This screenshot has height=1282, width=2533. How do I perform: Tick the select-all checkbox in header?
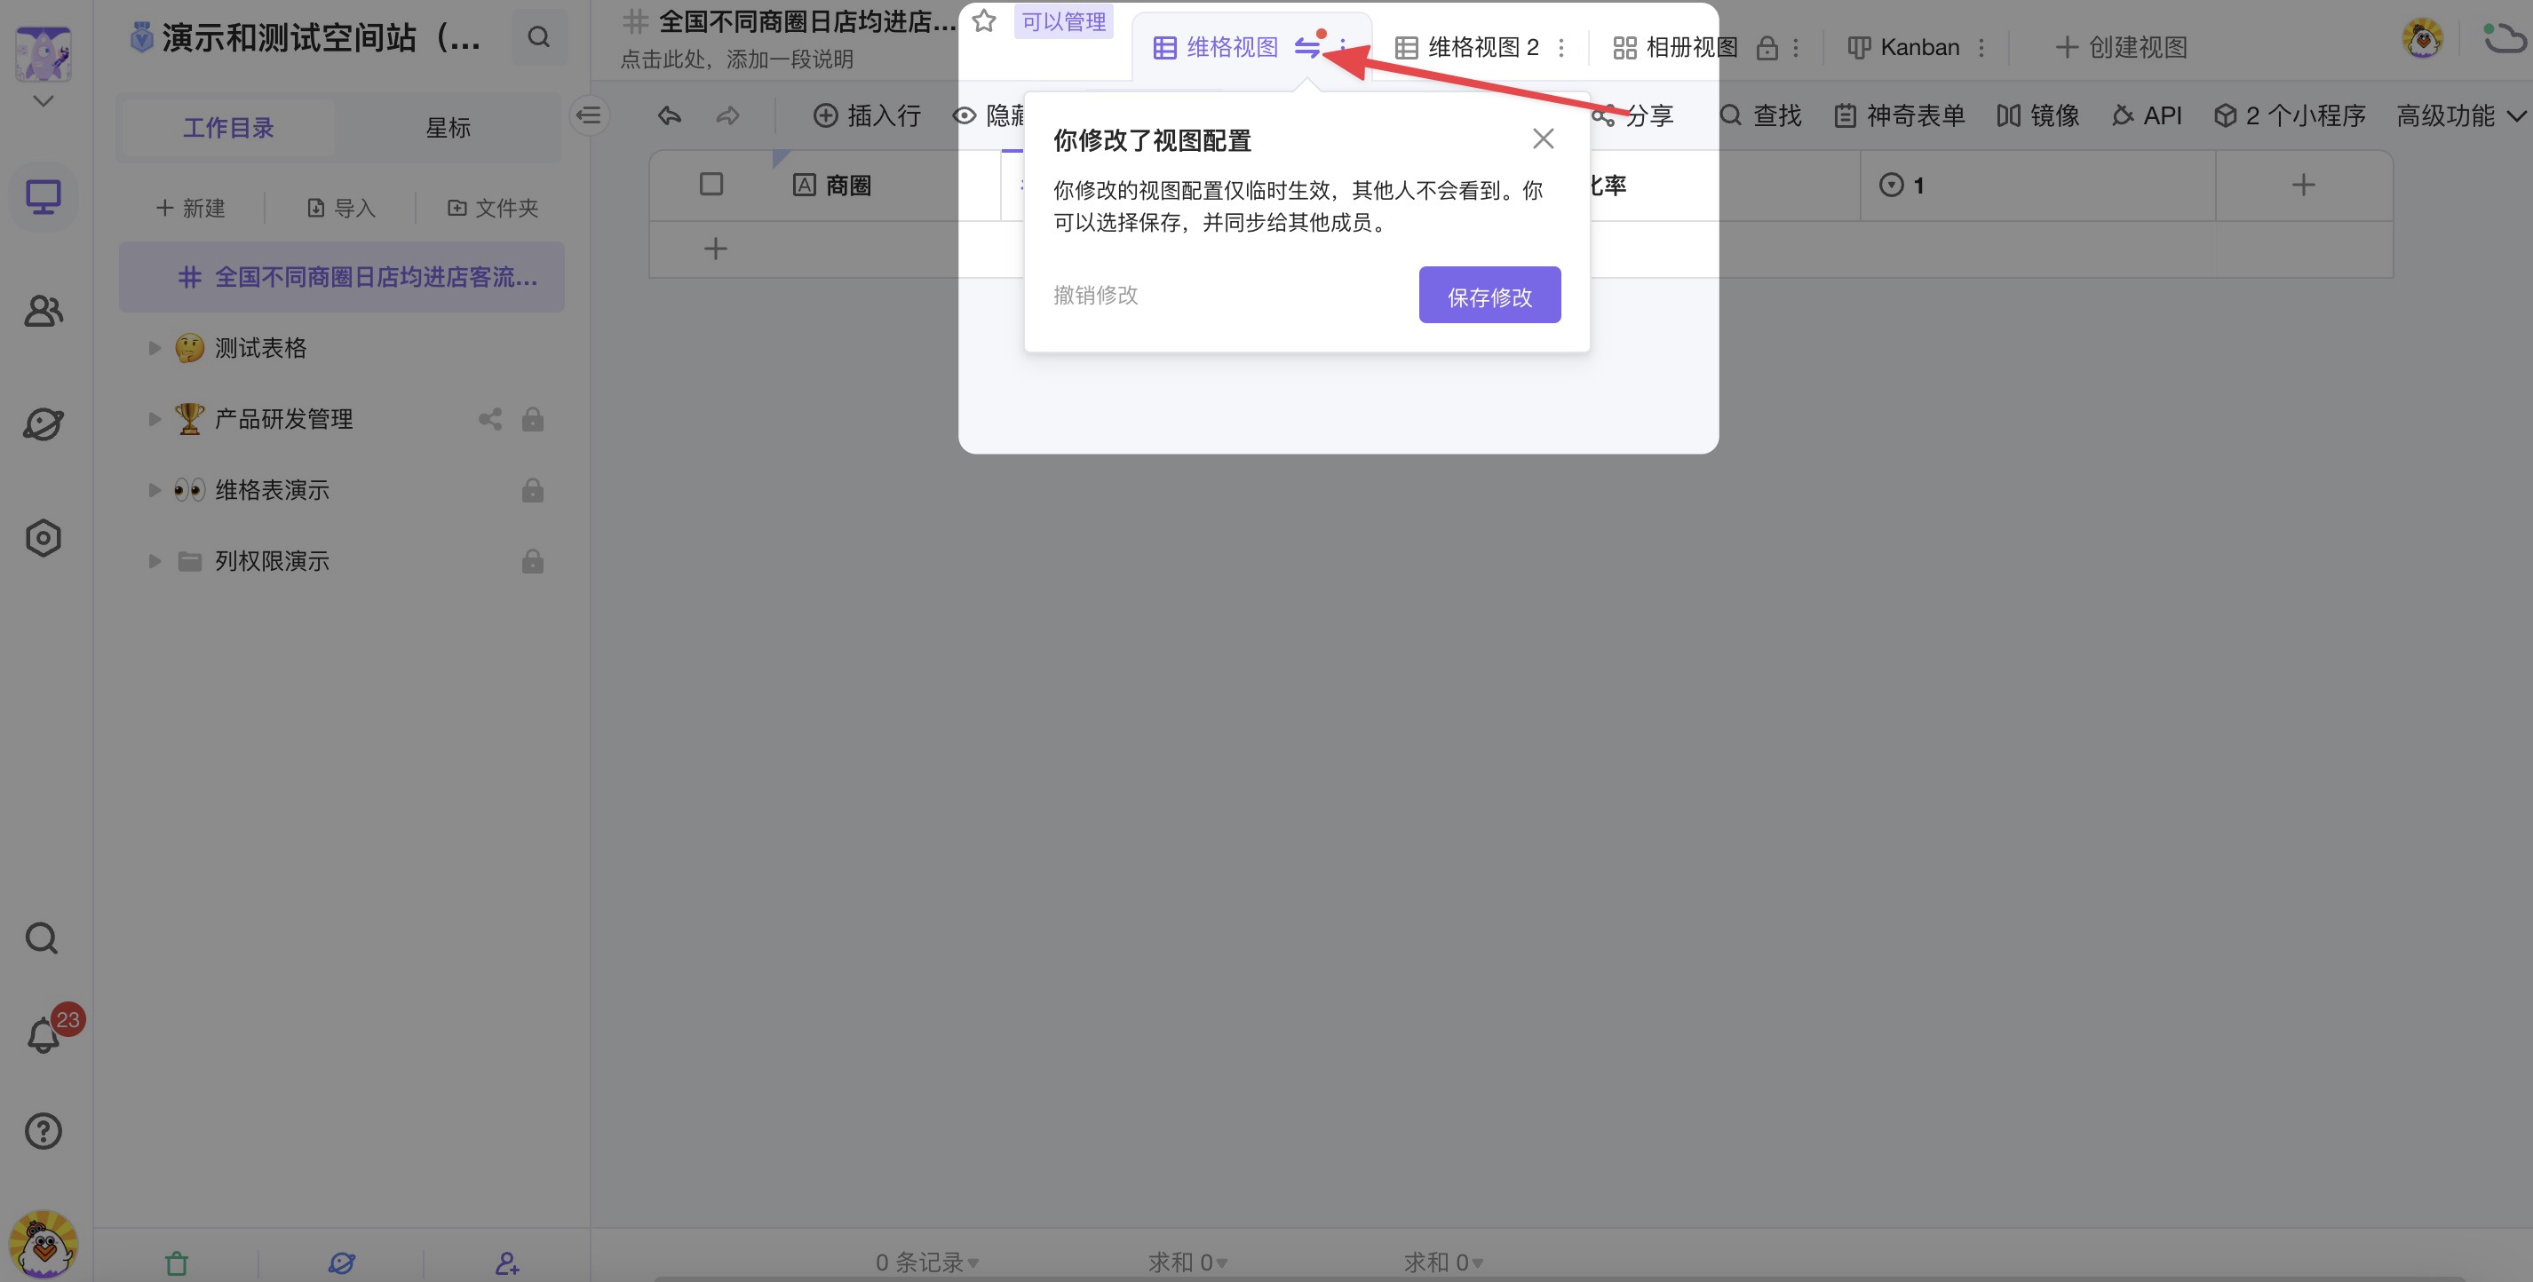tap(711, 185)
